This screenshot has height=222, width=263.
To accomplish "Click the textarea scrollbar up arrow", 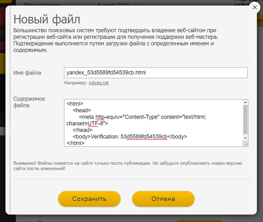I will [x=245, y=102].
